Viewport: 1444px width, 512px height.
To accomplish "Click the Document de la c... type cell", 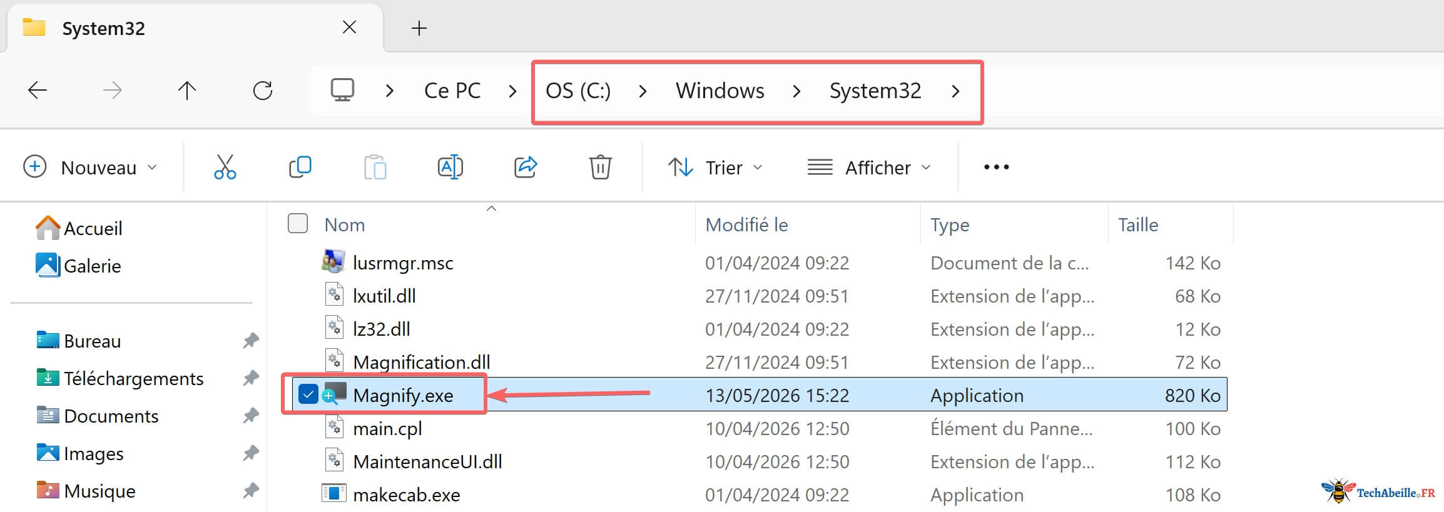I will coord(1009,263).
